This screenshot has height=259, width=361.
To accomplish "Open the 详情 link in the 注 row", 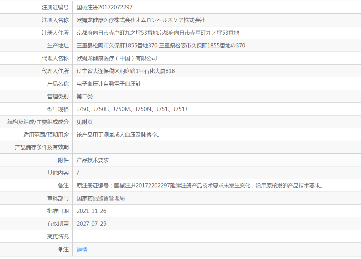I will tap(82, 249).
